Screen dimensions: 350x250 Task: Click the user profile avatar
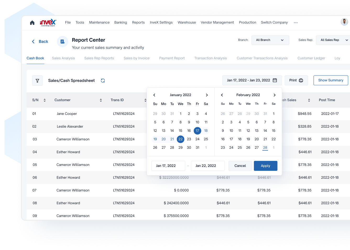(x=344, y=22)
